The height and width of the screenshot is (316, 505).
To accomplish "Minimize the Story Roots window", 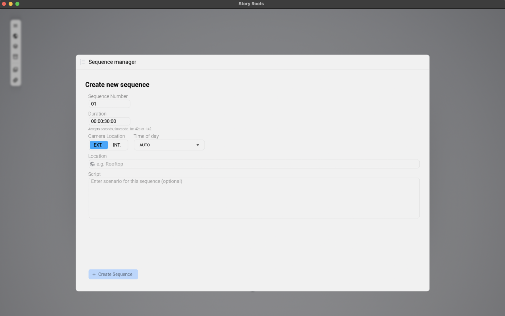I will point(11,4).
